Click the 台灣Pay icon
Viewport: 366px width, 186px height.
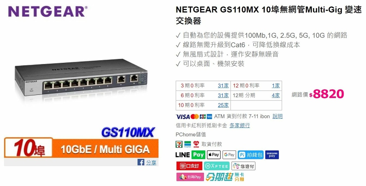[190, 177]
